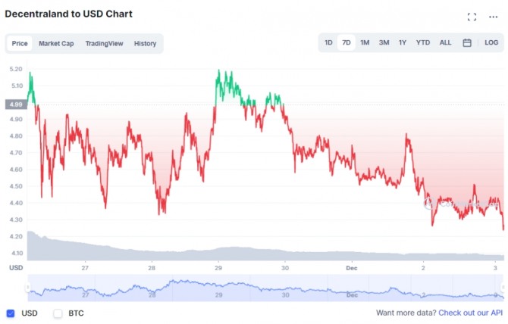
Task: Open the History tab
Action: (145, 43)
